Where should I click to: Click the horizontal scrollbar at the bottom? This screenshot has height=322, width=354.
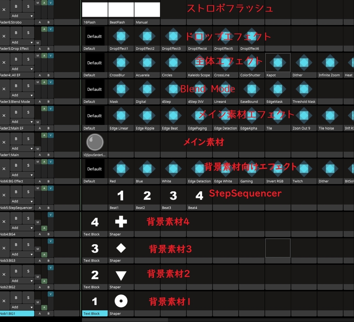pos(124,320)
